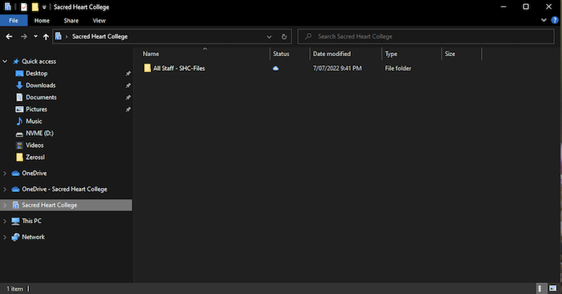Viewport: 562px width, 294px height.
Task: Open the File tab
Action: coord(14,20)
